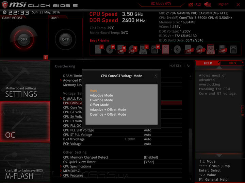245x183 pixels.
Task: Select the UEFI USB CD/DVD boot icon
Action: (133, 49)
